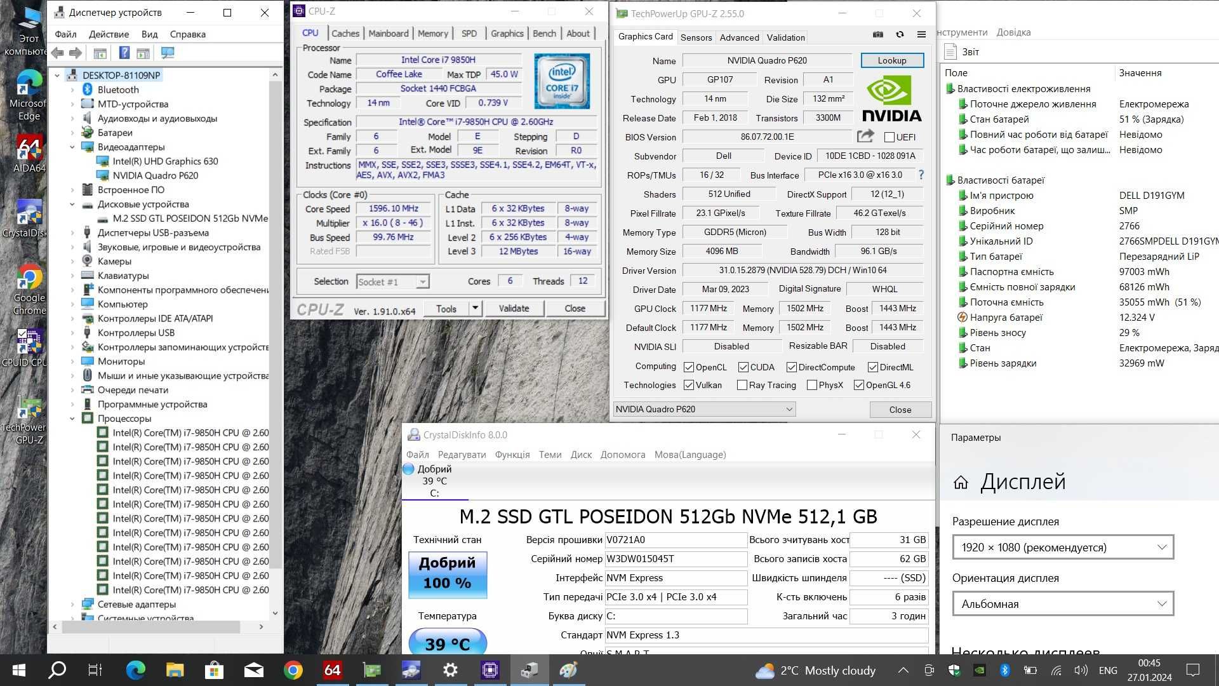This screenshot has width=1219, height=686.
Task: Click the Bus Interface question mark icon
Action: (921, 175)
